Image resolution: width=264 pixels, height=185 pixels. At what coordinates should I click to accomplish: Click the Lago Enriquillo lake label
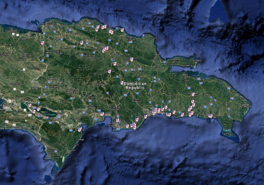(x=49, y=114)
